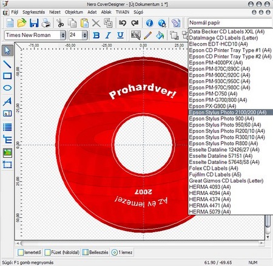Open a file with folder icon
This screenshot has height=266, width=273.
click(22, 23)
